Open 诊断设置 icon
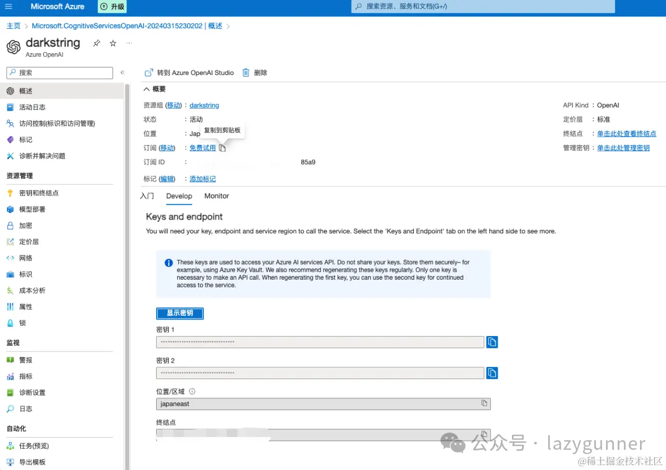 coord(10,392)
